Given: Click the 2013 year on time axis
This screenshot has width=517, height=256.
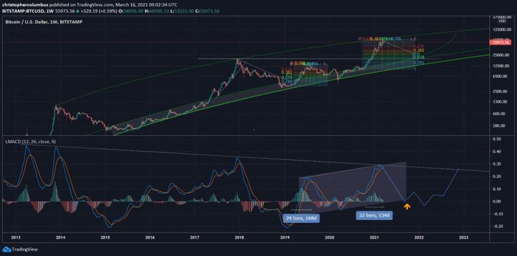Looking at the screenshot, I should click(16, 237).
